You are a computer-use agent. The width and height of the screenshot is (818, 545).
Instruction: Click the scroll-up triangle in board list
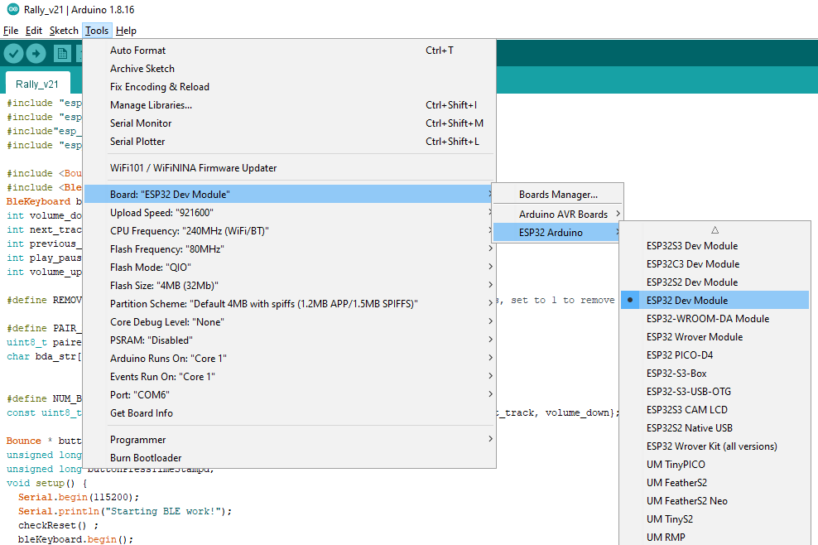[715, 229]
